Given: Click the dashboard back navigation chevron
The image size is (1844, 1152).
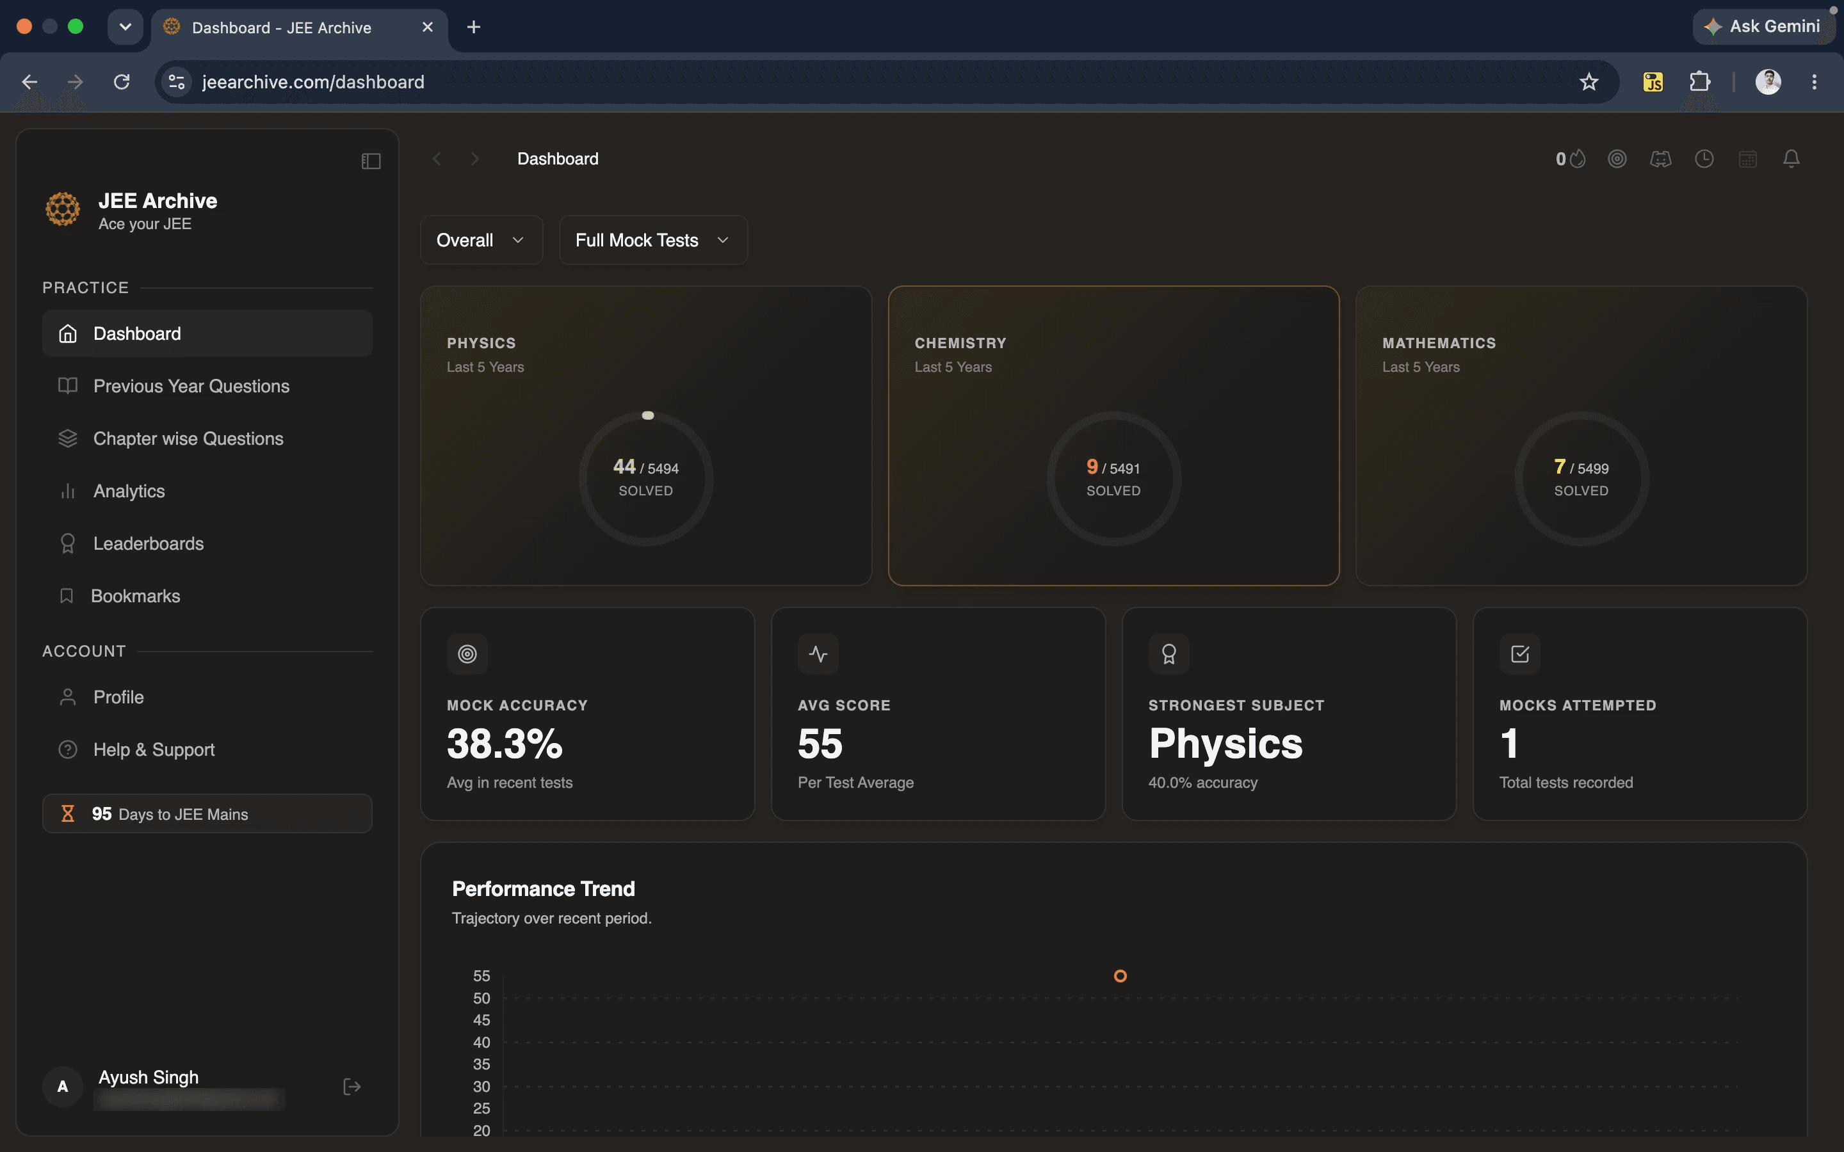Looking at the screenshot, I should (x=437, y=159).
